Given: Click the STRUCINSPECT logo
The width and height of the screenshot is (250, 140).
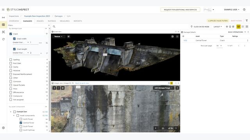Looking at the screenshot, I should 18,9.
